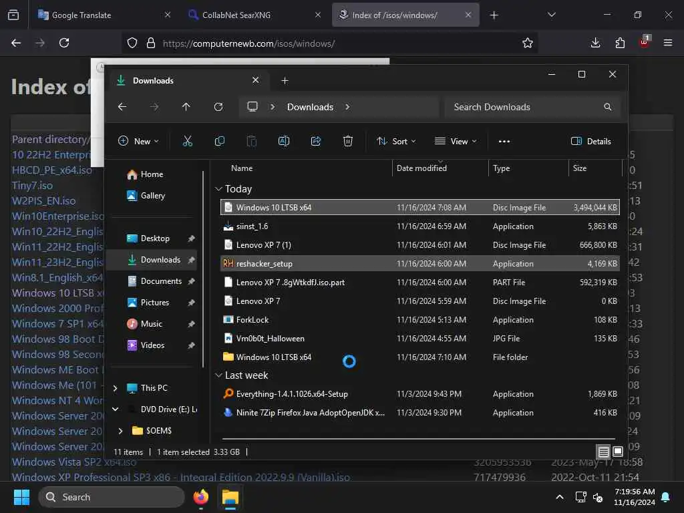
Task: Close the Downloads tab
Action: pyautogui.click(x=256, y=80)
